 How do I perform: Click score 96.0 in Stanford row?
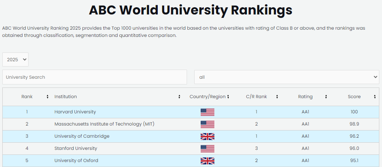tap(354, 148)
